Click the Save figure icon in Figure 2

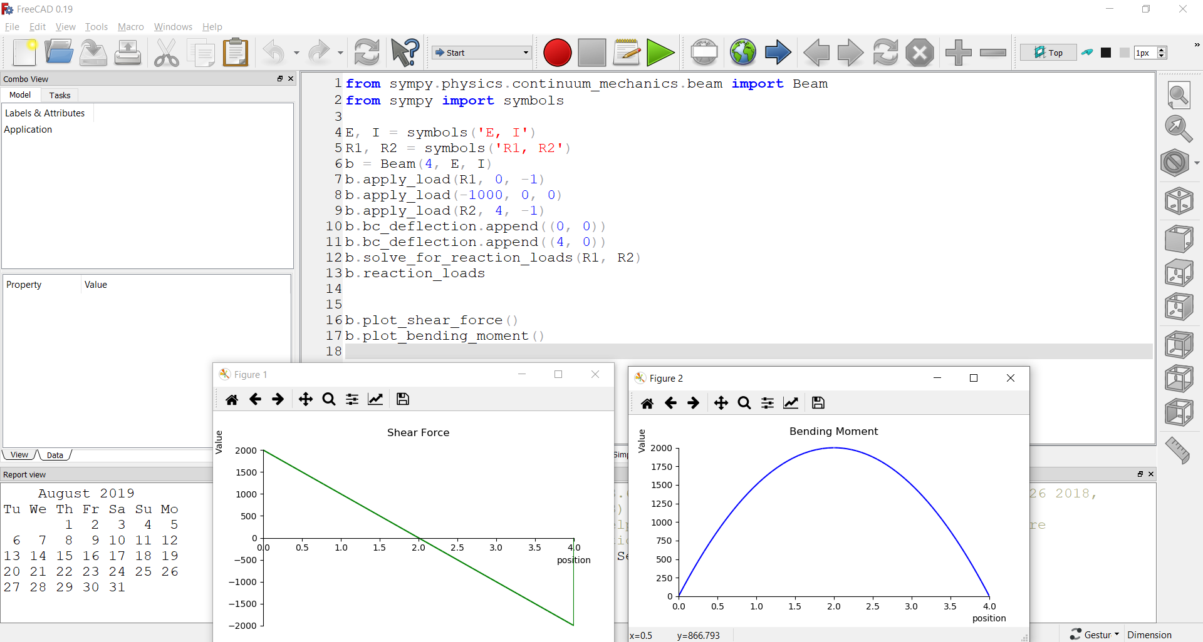coord(818,403)
